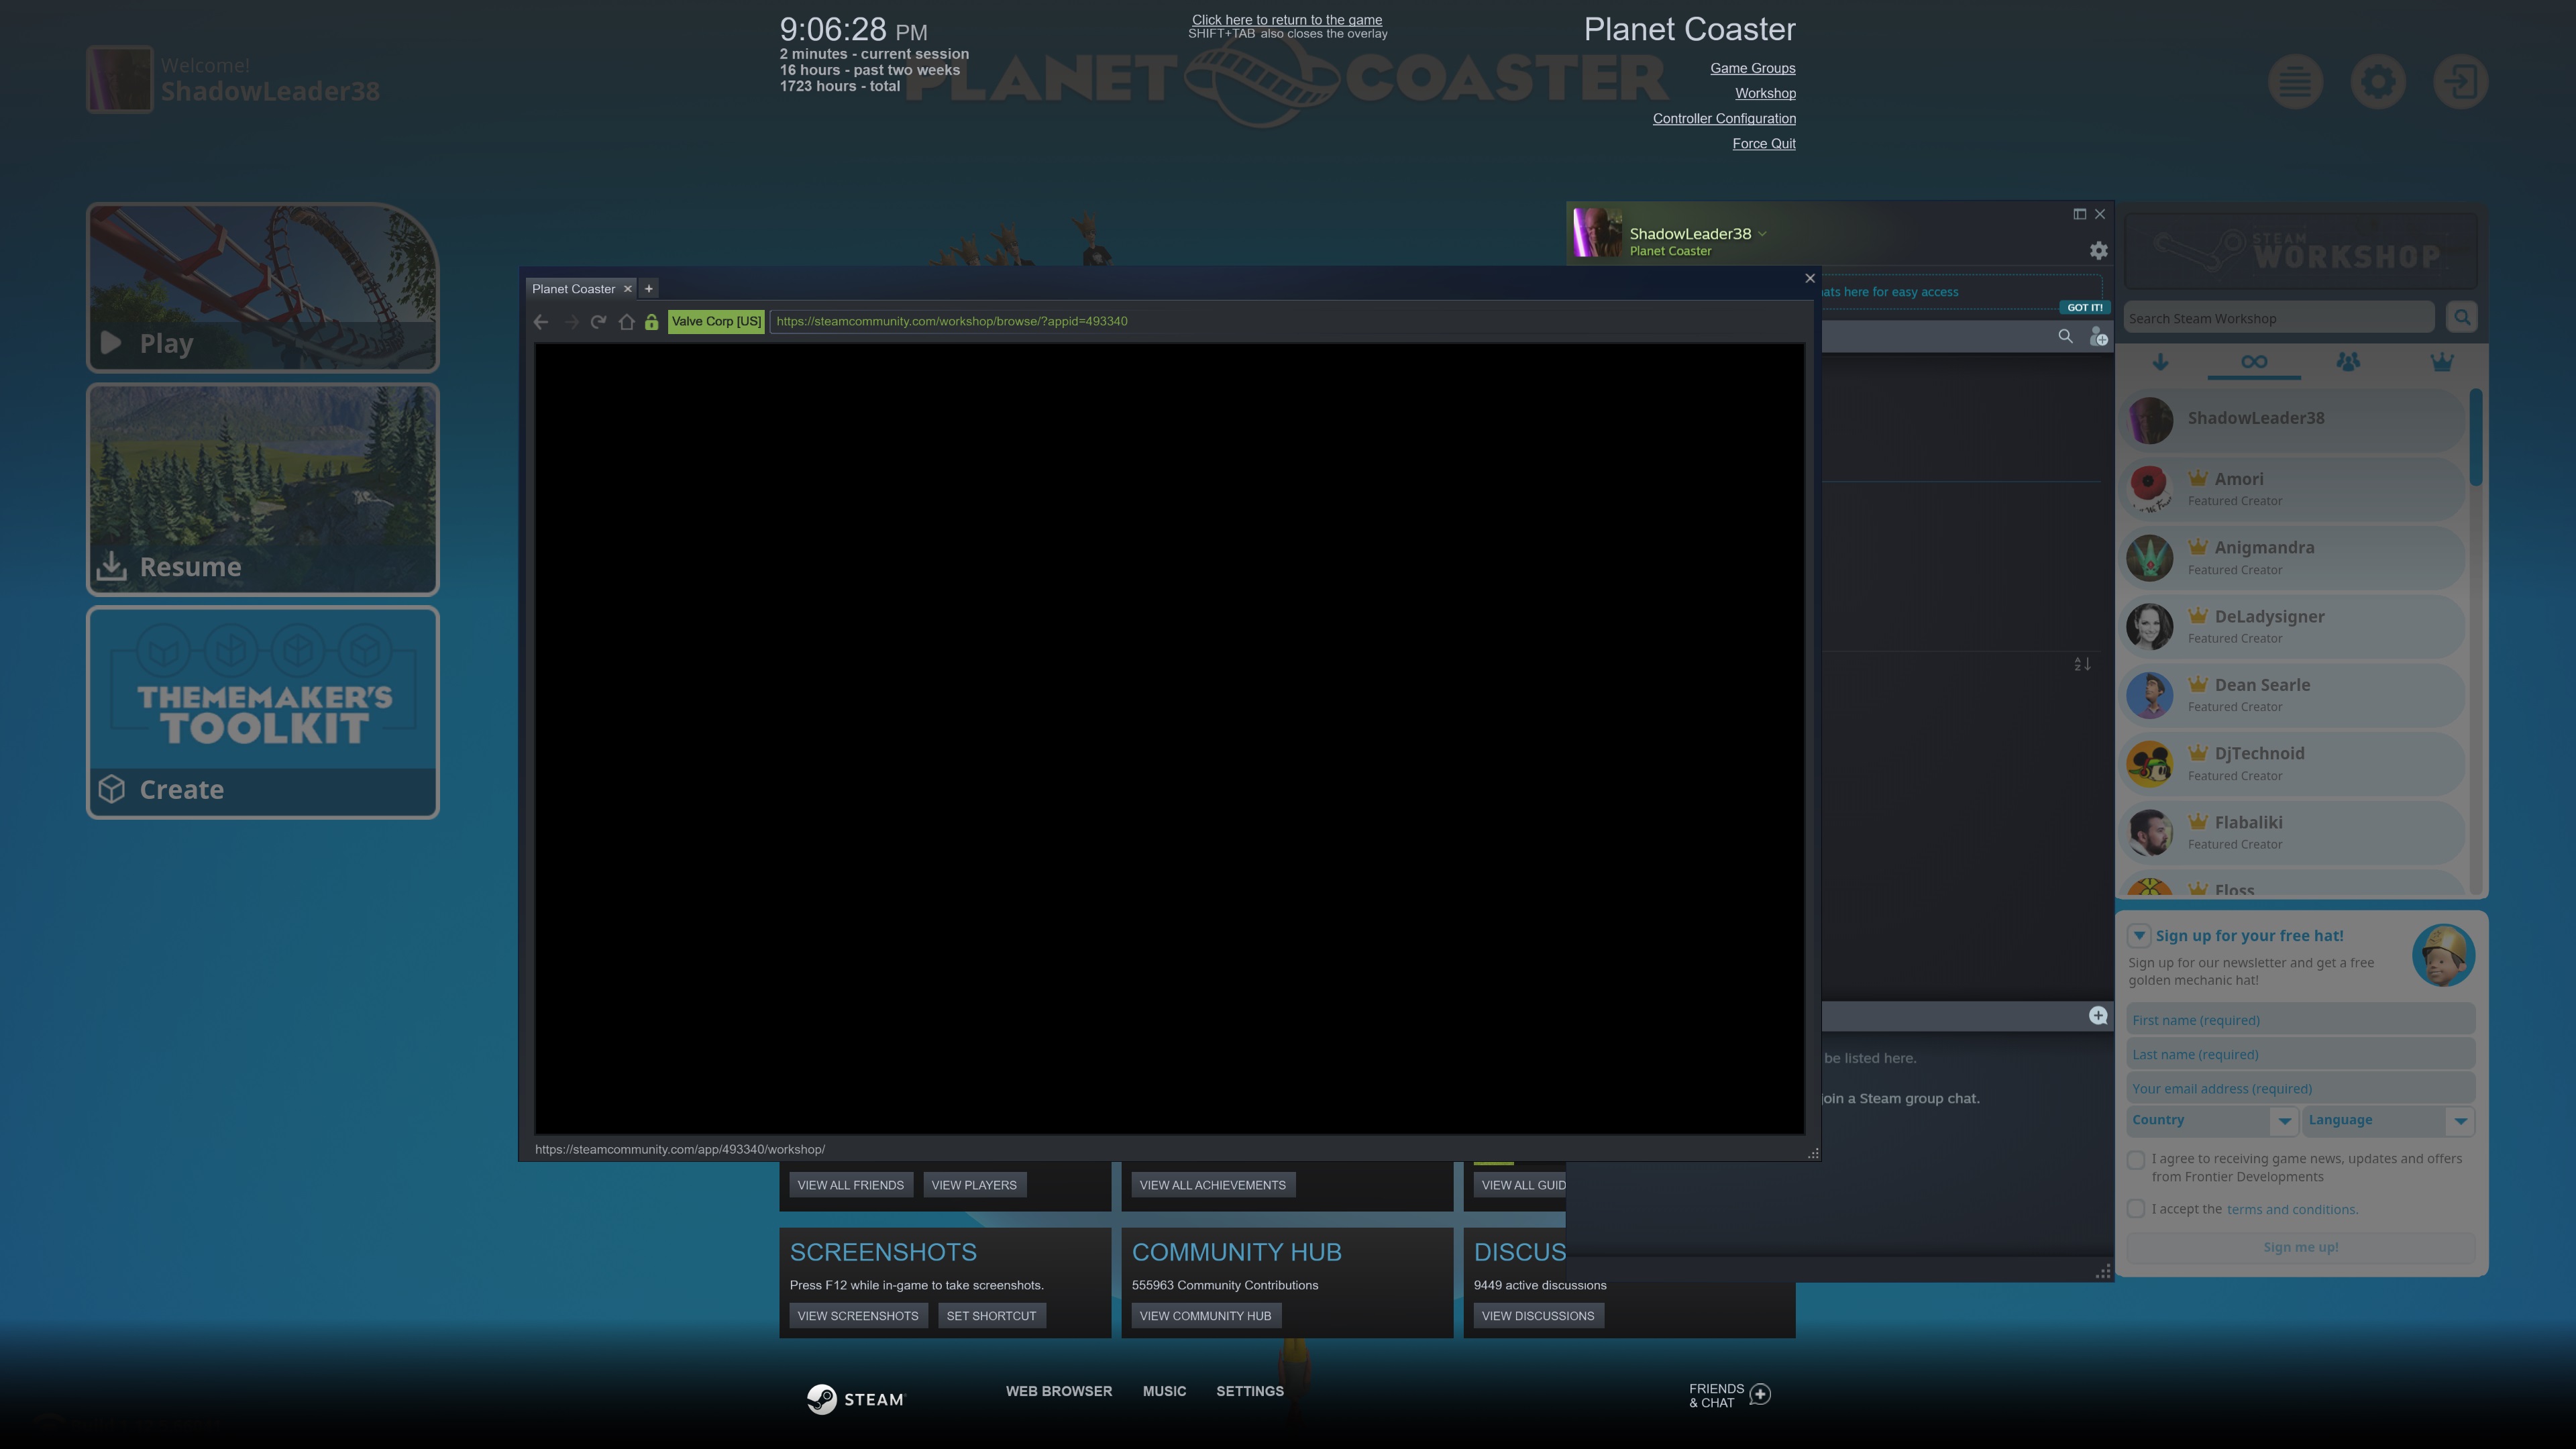Click VIEW ALL ACHIEVEMENTS button
This screenshot has height=1449, width=2576.
[x=1212, y=1186]
